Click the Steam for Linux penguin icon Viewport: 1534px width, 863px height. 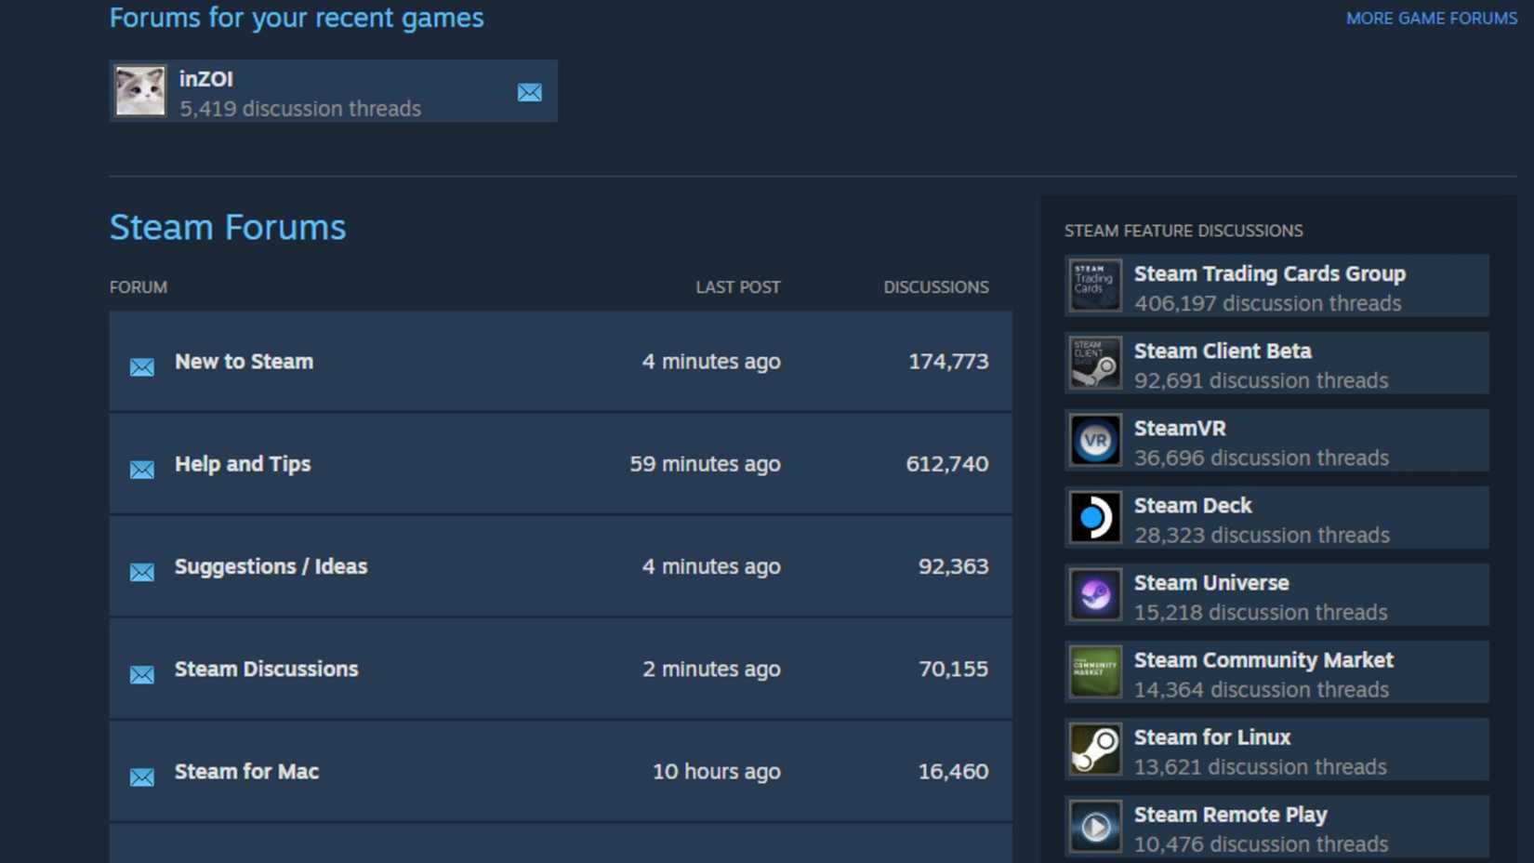[1094, 749]
